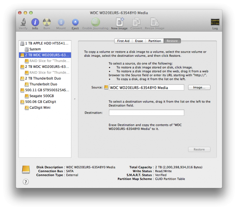Click the Convert image icon
Image resolution: width=238 pixels, height=210 pixels.
(136, 22)
